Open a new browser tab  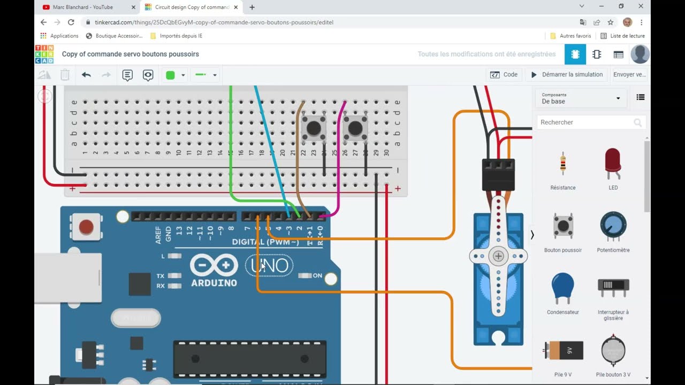pos(252,7)
